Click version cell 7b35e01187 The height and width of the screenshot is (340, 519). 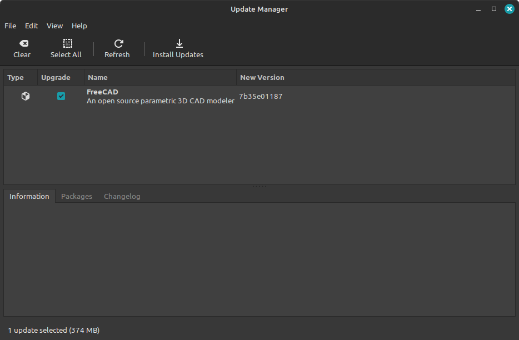(x=261, y=96)
